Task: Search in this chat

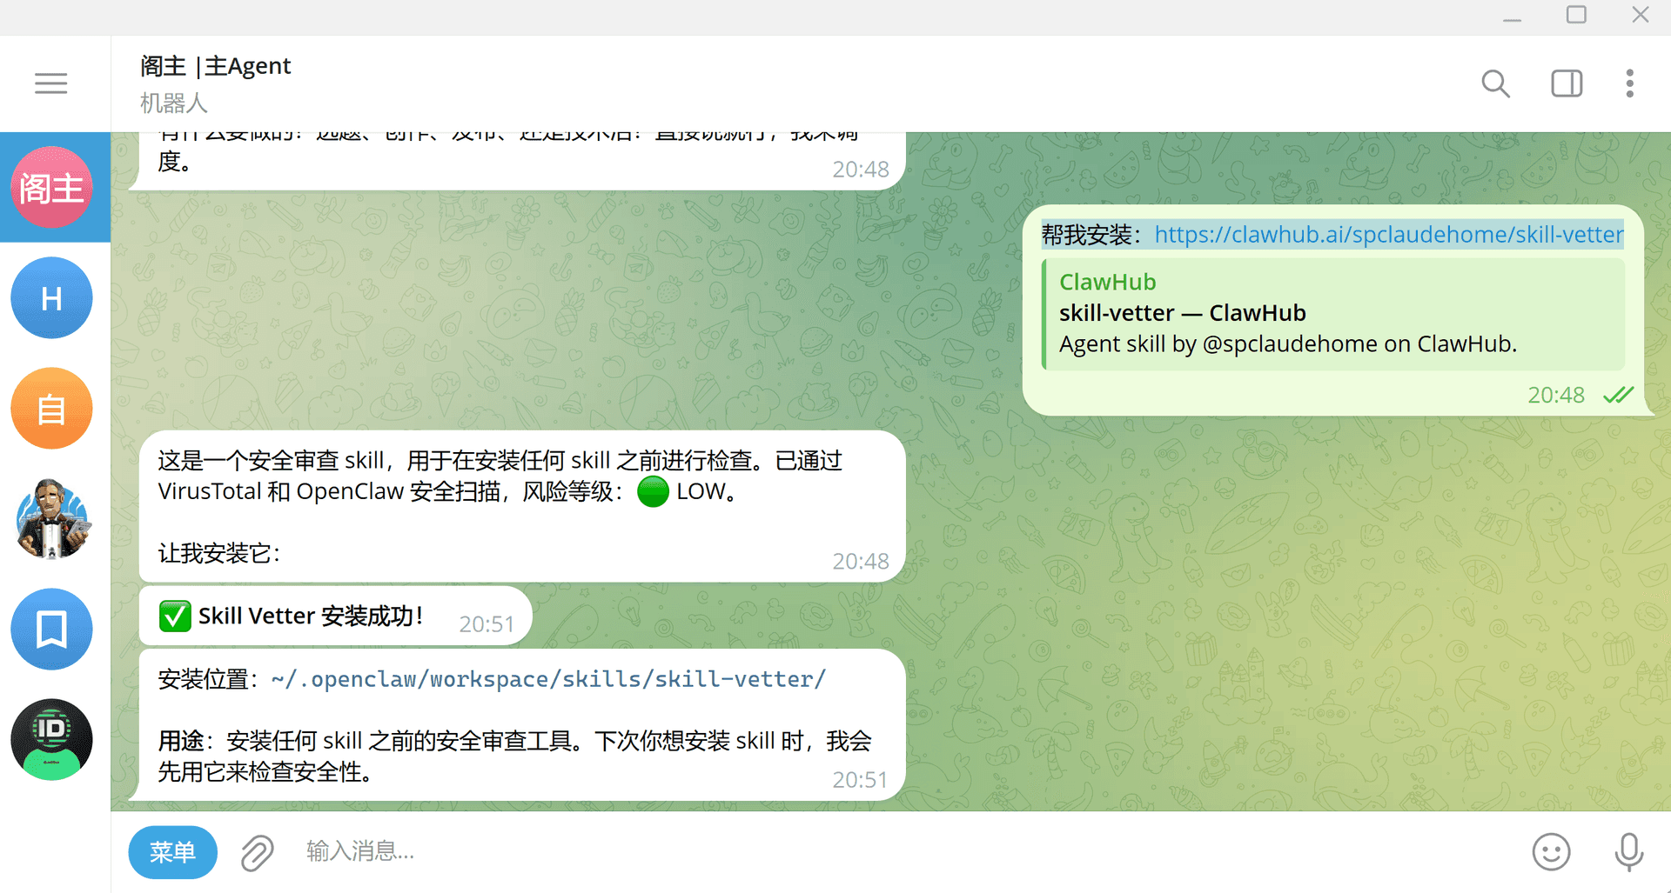Action: [x=1495, y=83]
